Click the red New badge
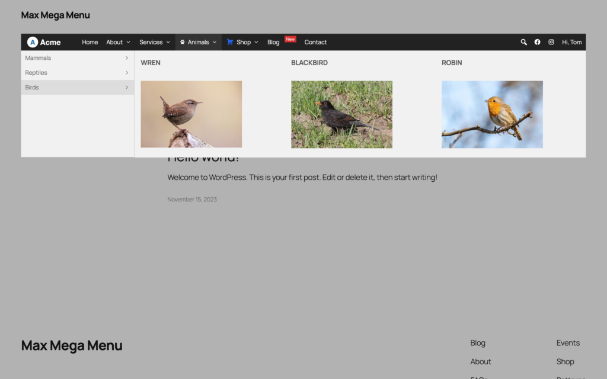The image size is (607, 379). click(290, 39)
